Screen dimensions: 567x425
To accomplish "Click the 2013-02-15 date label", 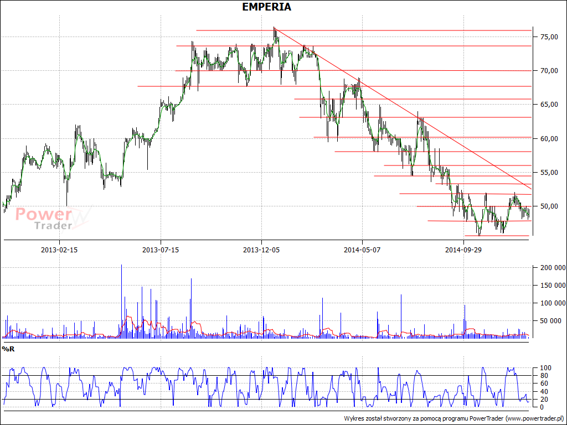I will 59,250.
